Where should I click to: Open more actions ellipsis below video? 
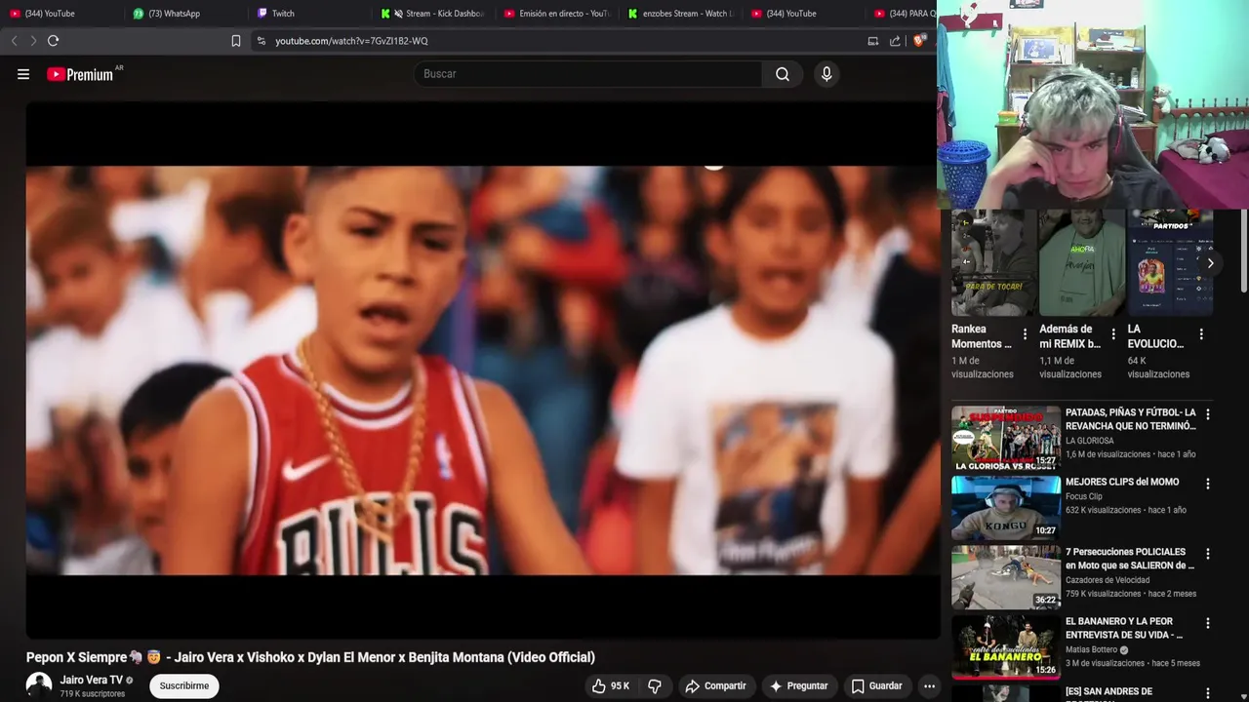[929, 686]
